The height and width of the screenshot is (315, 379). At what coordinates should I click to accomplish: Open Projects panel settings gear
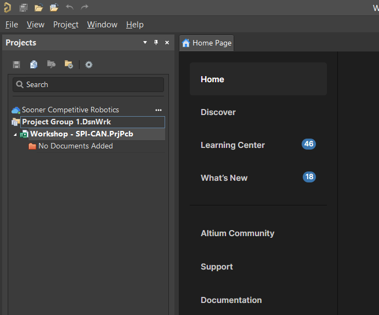(x=89, y=65)
